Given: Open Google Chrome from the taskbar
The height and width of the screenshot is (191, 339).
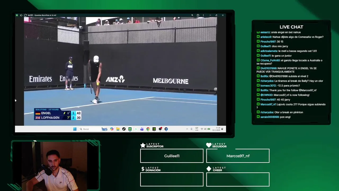Looking at the screenshot, I should click(148, 129).
